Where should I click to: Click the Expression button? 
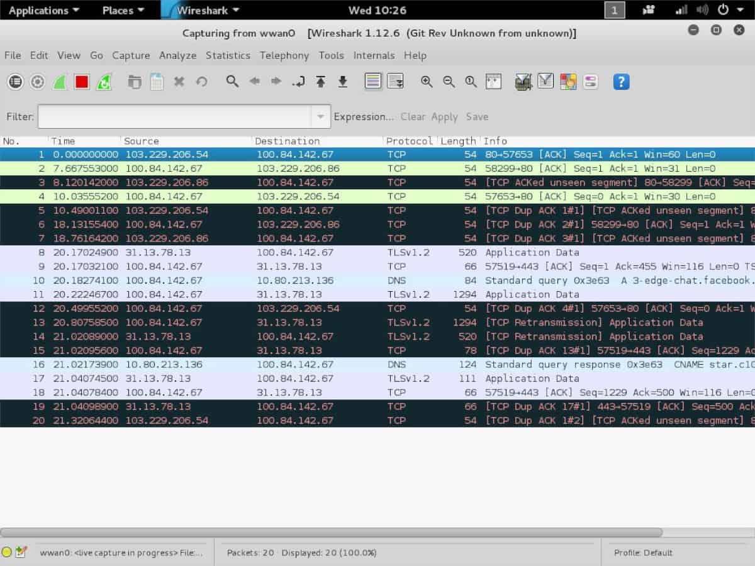364,116
